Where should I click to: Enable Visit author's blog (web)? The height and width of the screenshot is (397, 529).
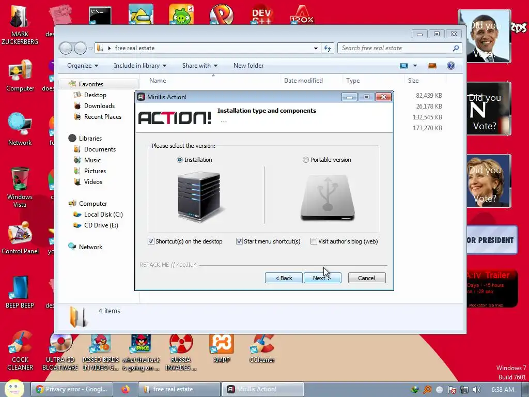point(314,241)
